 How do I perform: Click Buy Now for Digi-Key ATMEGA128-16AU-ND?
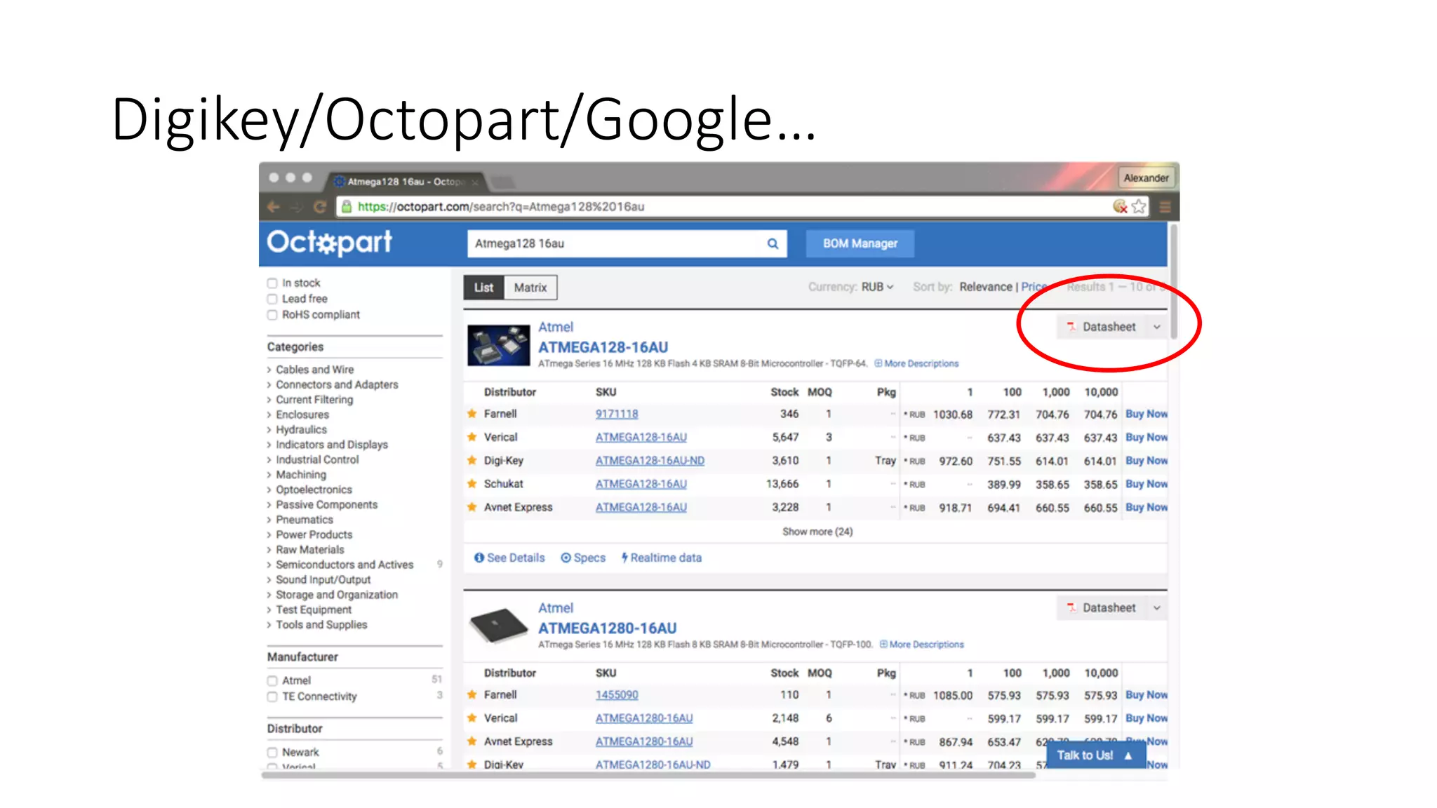click(x=1146, y=461)
